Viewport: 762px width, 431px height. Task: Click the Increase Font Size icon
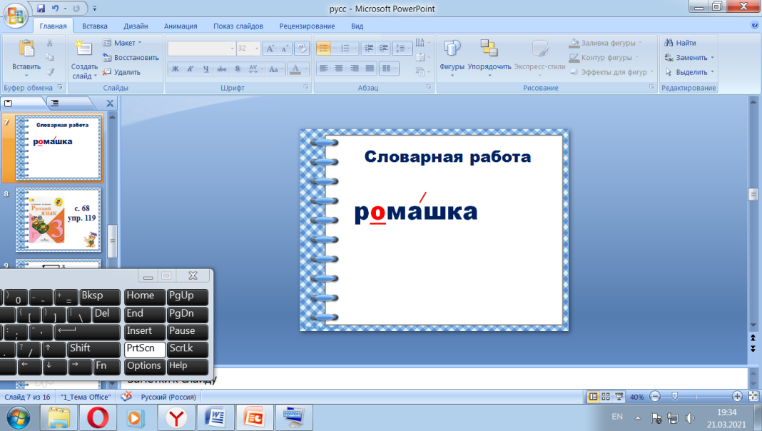pyautogui.click(x=270, y=49)
